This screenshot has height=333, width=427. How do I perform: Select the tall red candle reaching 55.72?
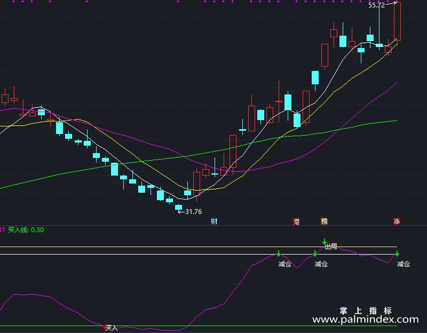click(397, 23)
